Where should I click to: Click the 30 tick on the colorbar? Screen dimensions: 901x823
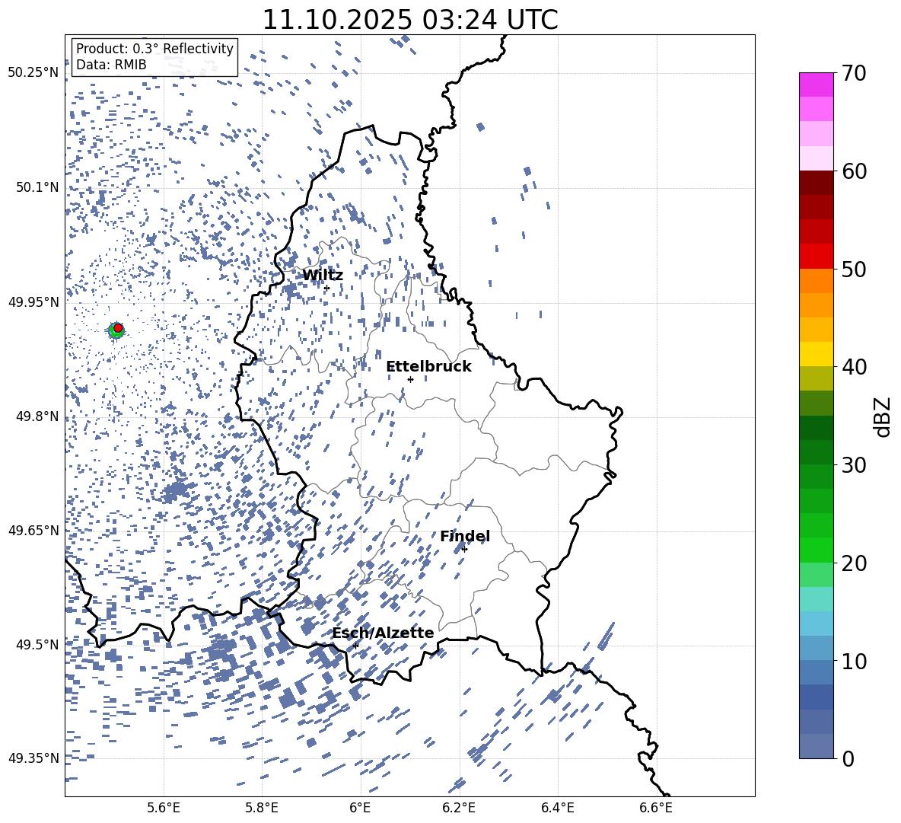coord(854,465)
